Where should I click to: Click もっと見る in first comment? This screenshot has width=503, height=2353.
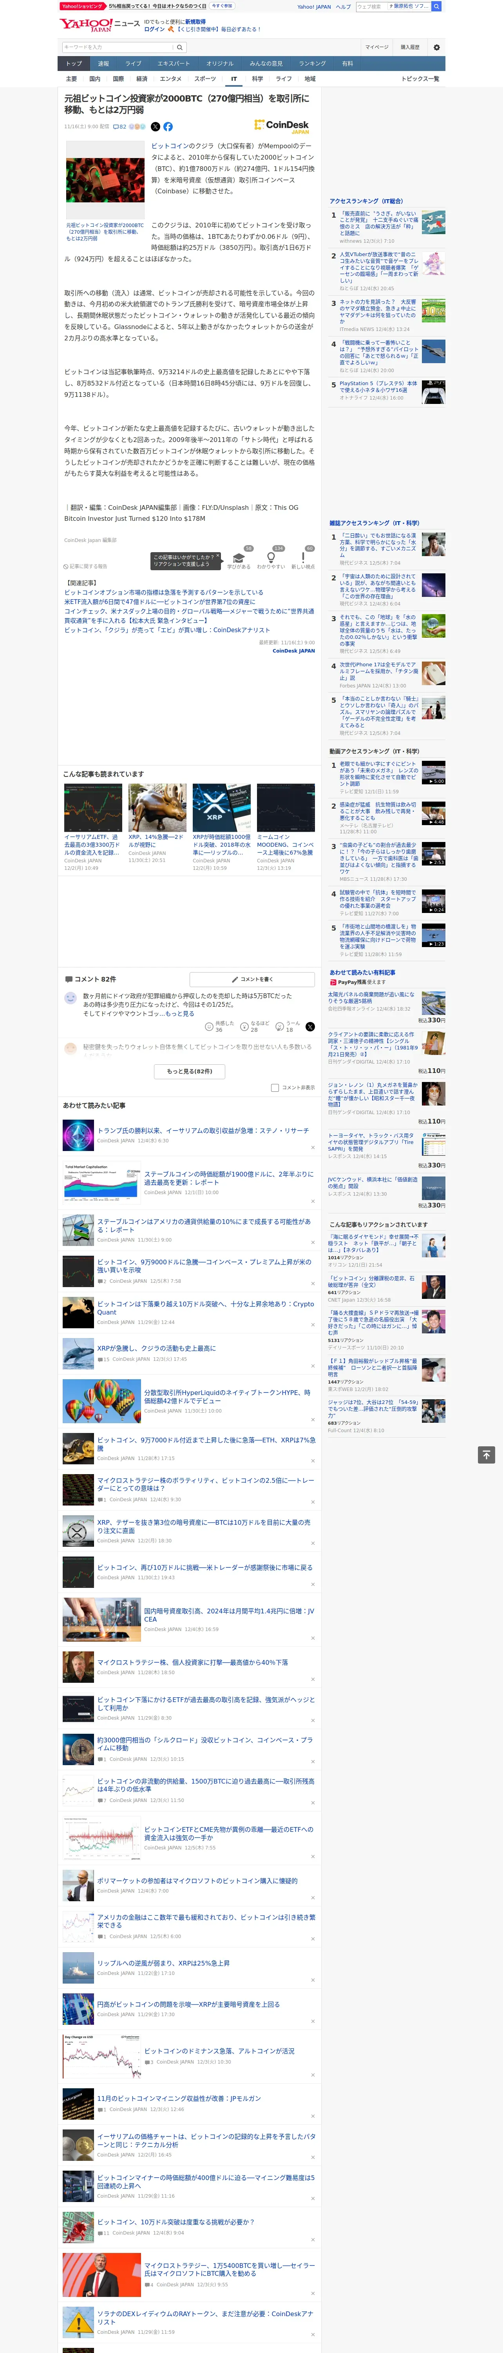(179, 1014)
